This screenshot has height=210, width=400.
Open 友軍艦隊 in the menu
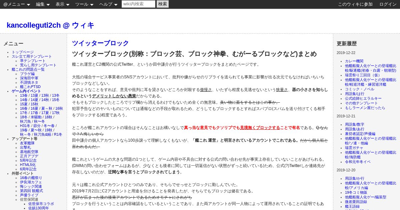tap(27, 143)
